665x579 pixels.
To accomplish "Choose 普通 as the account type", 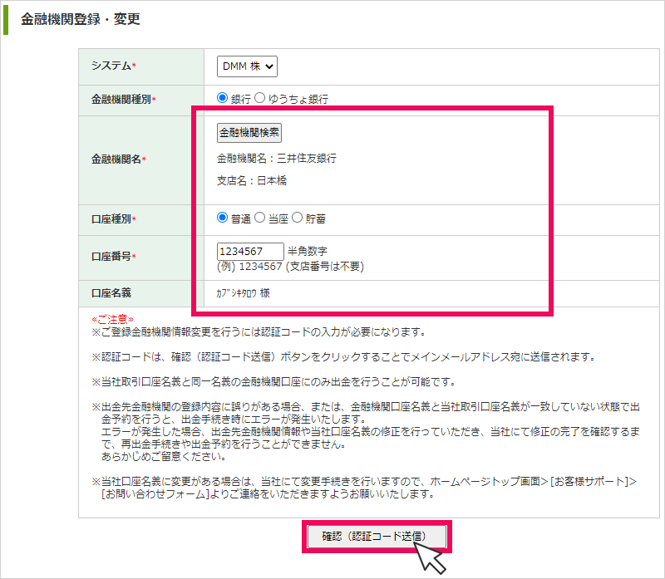I will pos(222,218).
